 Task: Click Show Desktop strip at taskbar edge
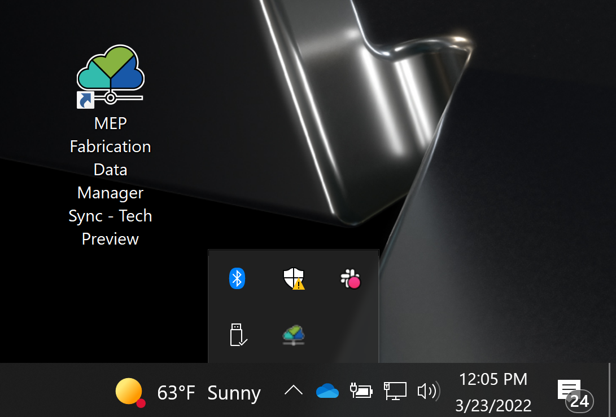tap(612, 390)
